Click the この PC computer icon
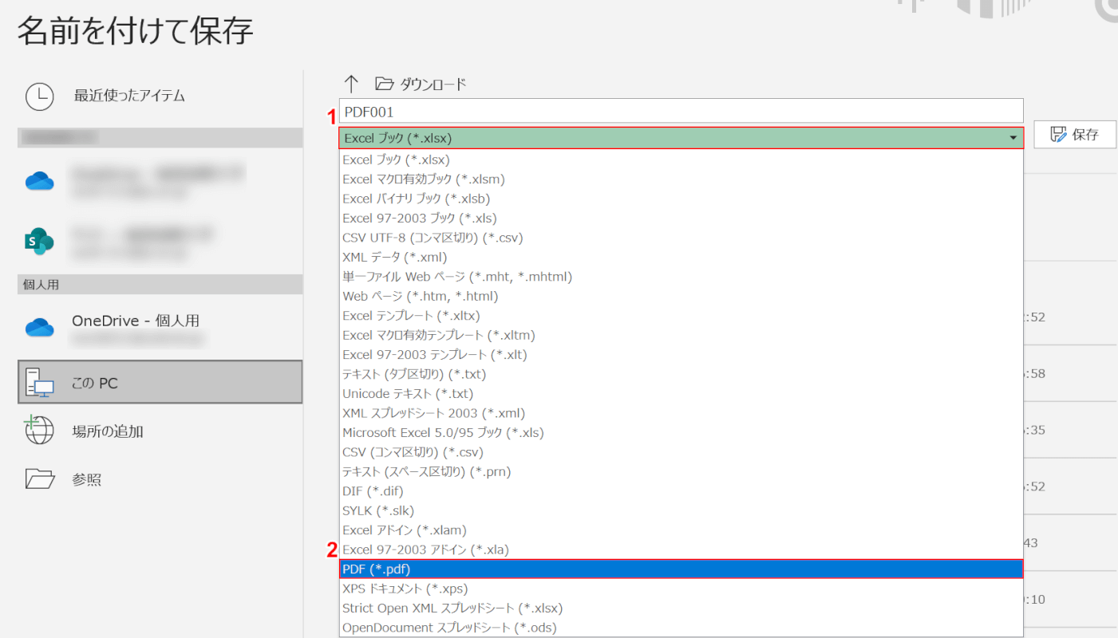The height and width of the screenshot is (638, 1118). pyautogui.click(x=39, y=383)
